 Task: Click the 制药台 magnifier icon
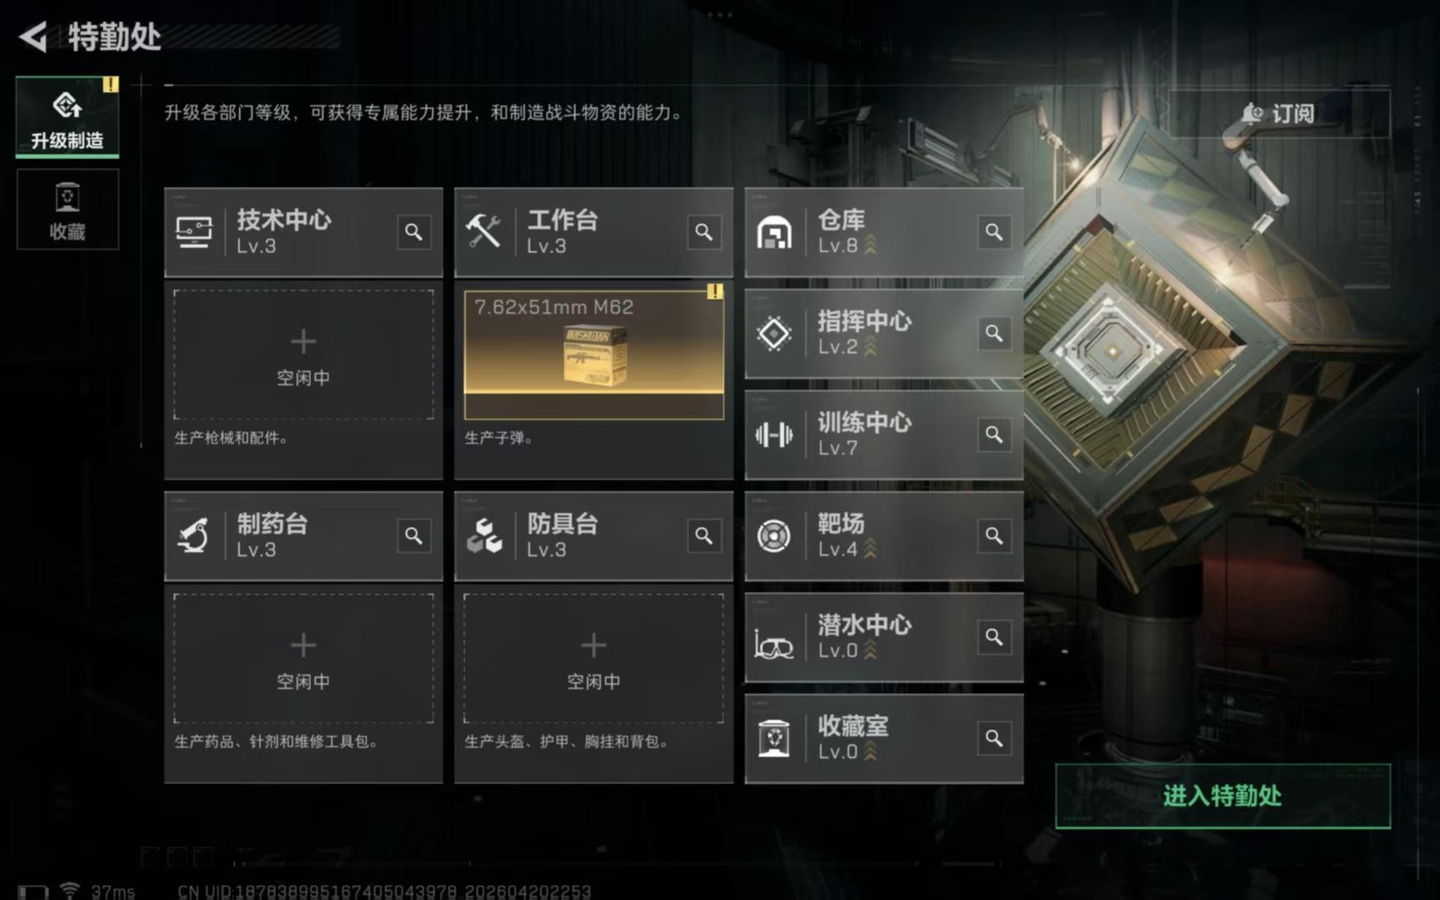point(413,536)
